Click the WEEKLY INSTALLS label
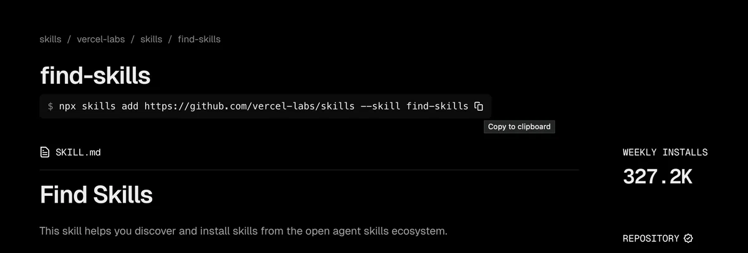 (665, 152)
